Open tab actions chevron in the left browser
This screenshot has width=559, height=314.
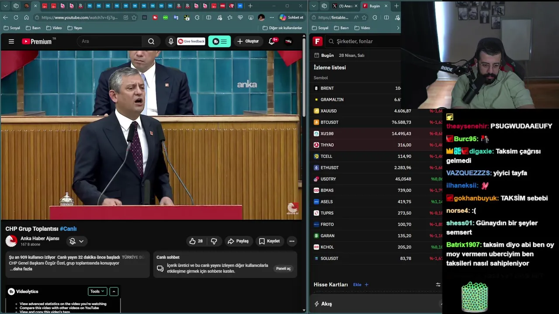pyautogui.click(x=5, y=6)
